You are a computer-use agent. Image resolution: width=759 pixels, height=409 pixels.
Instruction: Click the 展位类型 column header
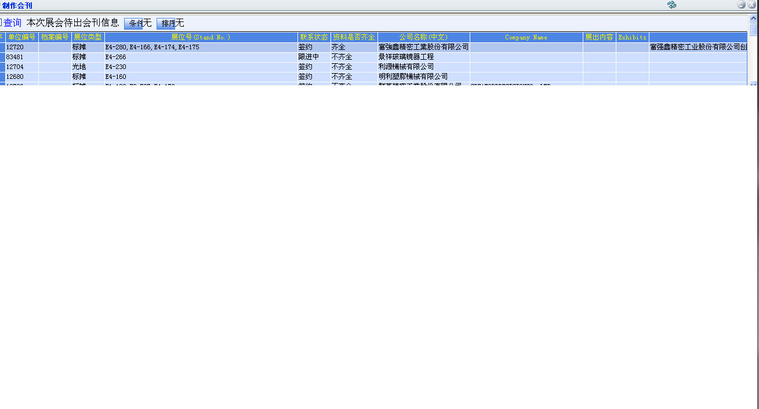pyautogui.click(x=88, y=37)
